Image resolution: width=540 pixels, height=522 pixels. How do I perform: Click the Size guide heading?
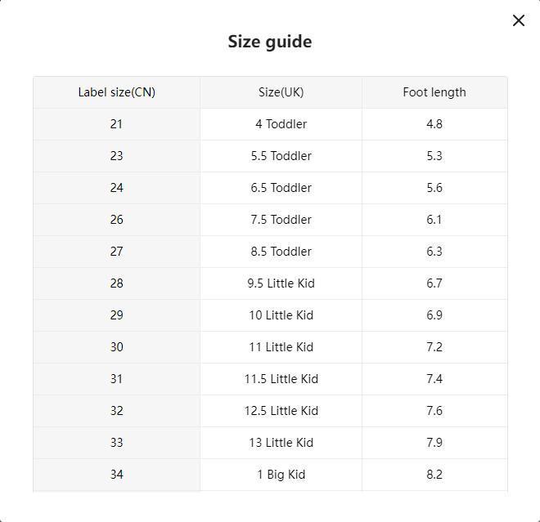tap(270, 42)
